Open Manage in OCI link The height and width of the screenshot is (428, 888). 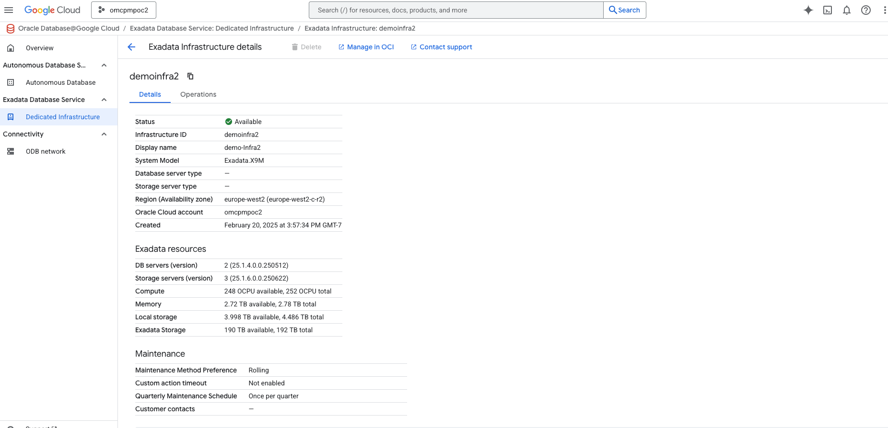[366, 47]
